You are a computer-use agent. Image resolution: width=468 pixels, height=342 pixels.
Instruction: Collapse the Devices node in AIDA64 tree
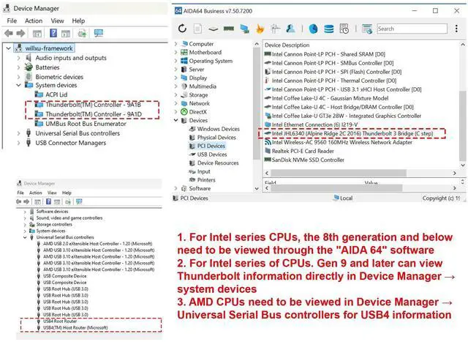click(178, 120)
